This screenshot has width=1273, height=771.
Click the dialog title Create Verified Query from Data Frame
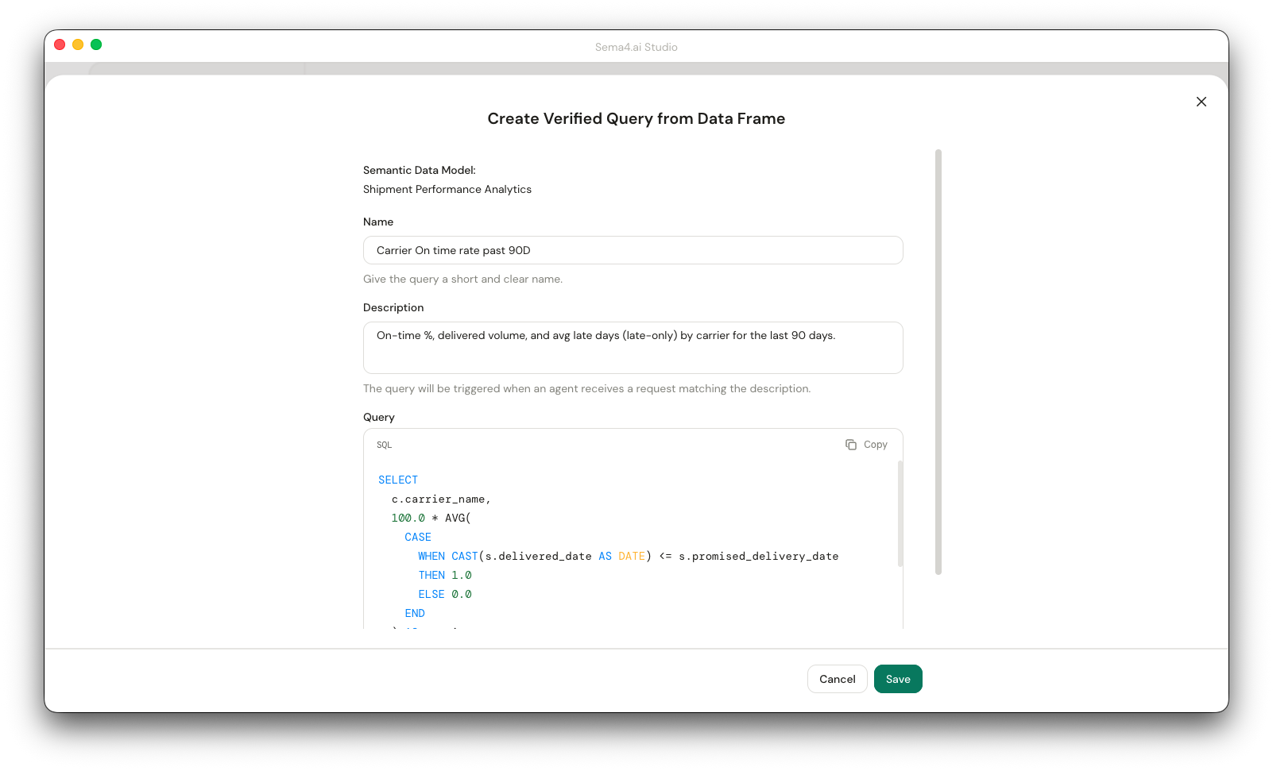(x=636, y=118)
